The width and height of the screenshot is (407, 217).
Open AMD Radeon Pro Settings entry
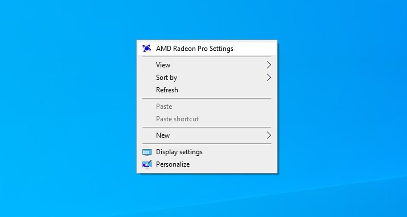click(x=207, y=48)
